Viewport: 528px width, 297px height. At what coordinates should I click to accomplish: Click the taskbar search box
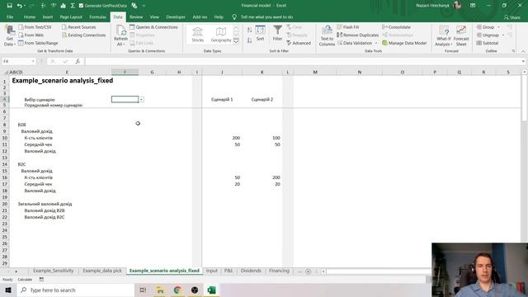(x=76, y=290)
